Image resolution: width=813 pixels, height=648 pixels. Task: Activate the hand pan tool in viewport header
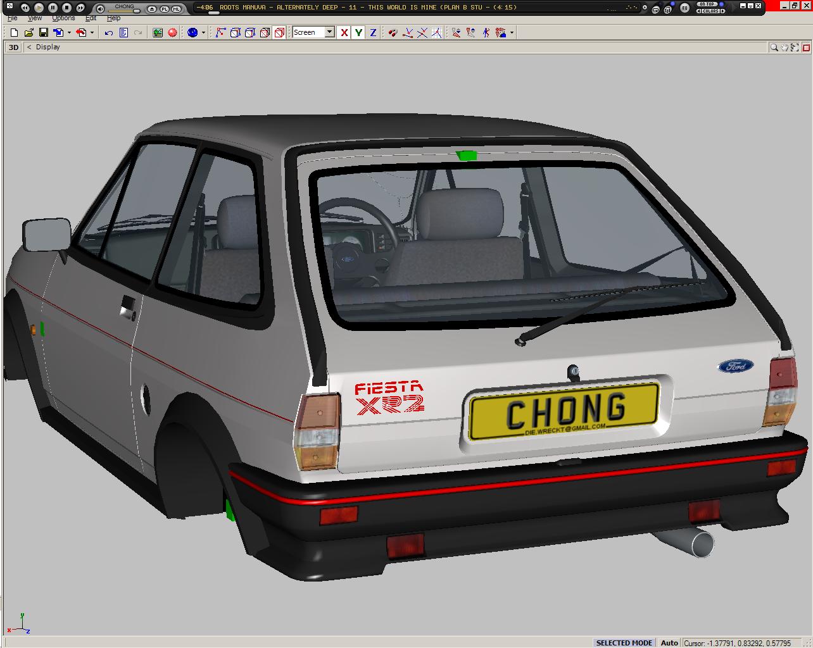(x=785, y=47)
